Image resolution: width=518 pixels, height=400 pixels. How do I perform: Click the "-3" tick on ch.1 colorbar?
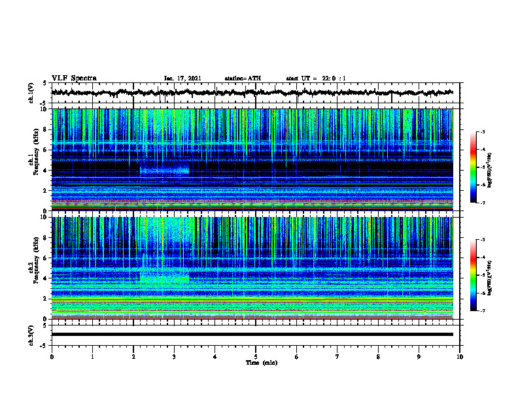coord(483,132)
